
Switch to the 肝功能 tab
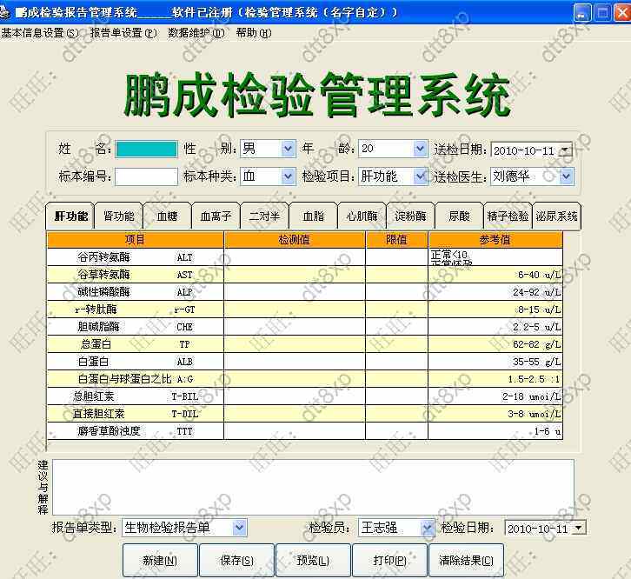pyautogui.click(x=70, y=216)
